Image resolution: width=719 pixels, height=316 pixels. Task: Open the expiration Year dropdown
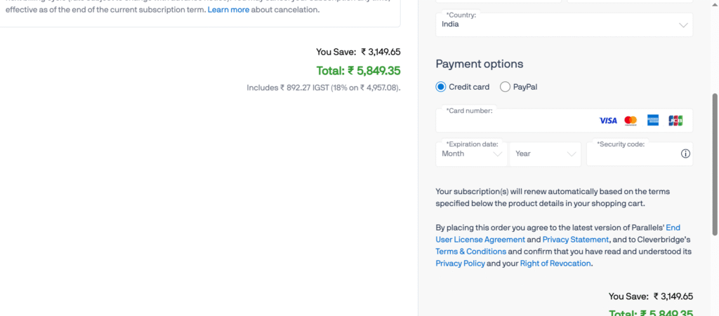click(x=545, y=154)
